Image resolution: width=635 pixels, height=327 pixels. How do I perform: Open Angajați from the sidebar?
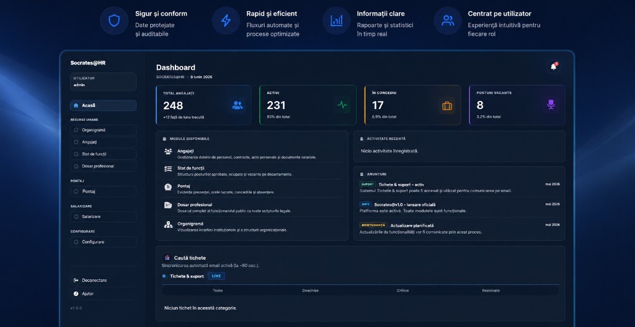pos(104,142)
